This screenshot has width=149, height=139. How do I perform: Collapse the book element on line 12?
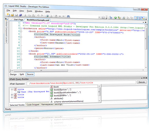pyautogui.click(x=21, y=54)
